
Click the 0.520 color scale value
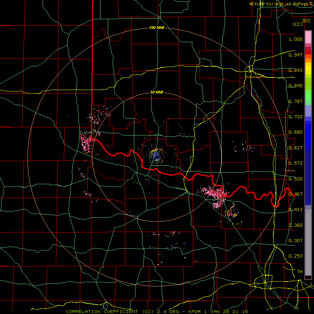click(x=296, y=179)
